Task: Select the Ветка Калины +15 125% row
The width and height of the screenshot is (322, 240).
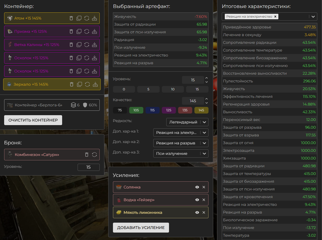Action: (x=52, y=45)
